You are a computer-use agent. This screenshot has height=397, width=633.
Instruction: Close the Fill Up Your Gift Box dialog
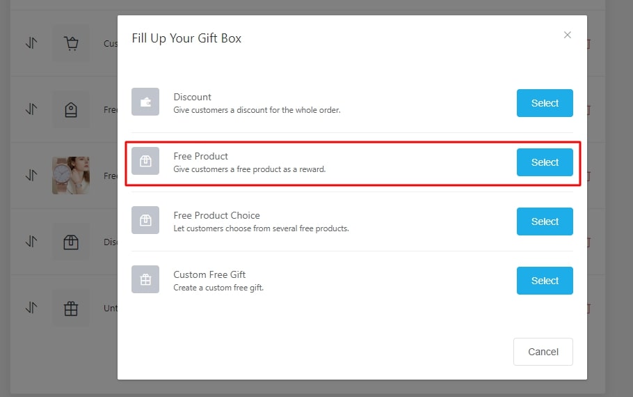click(x=568, y=35)
